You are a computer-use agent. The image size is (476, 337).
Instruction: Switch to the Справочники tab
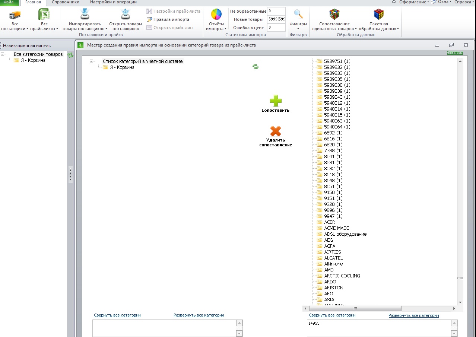(x=66, y=2)
